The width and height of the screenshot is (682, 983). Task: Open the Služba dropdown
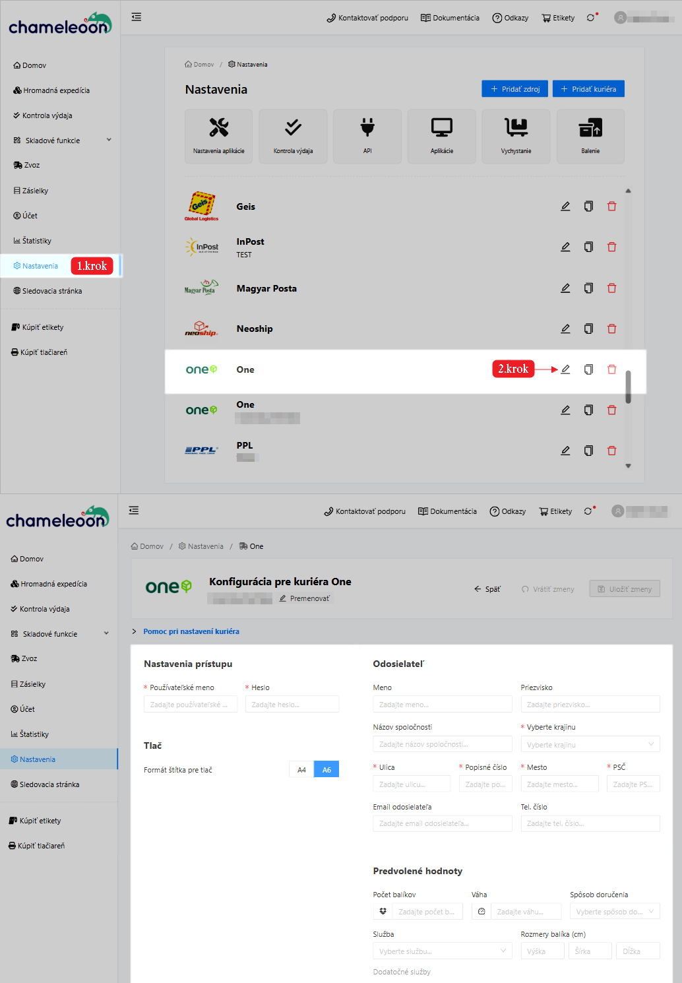[442, 951]
